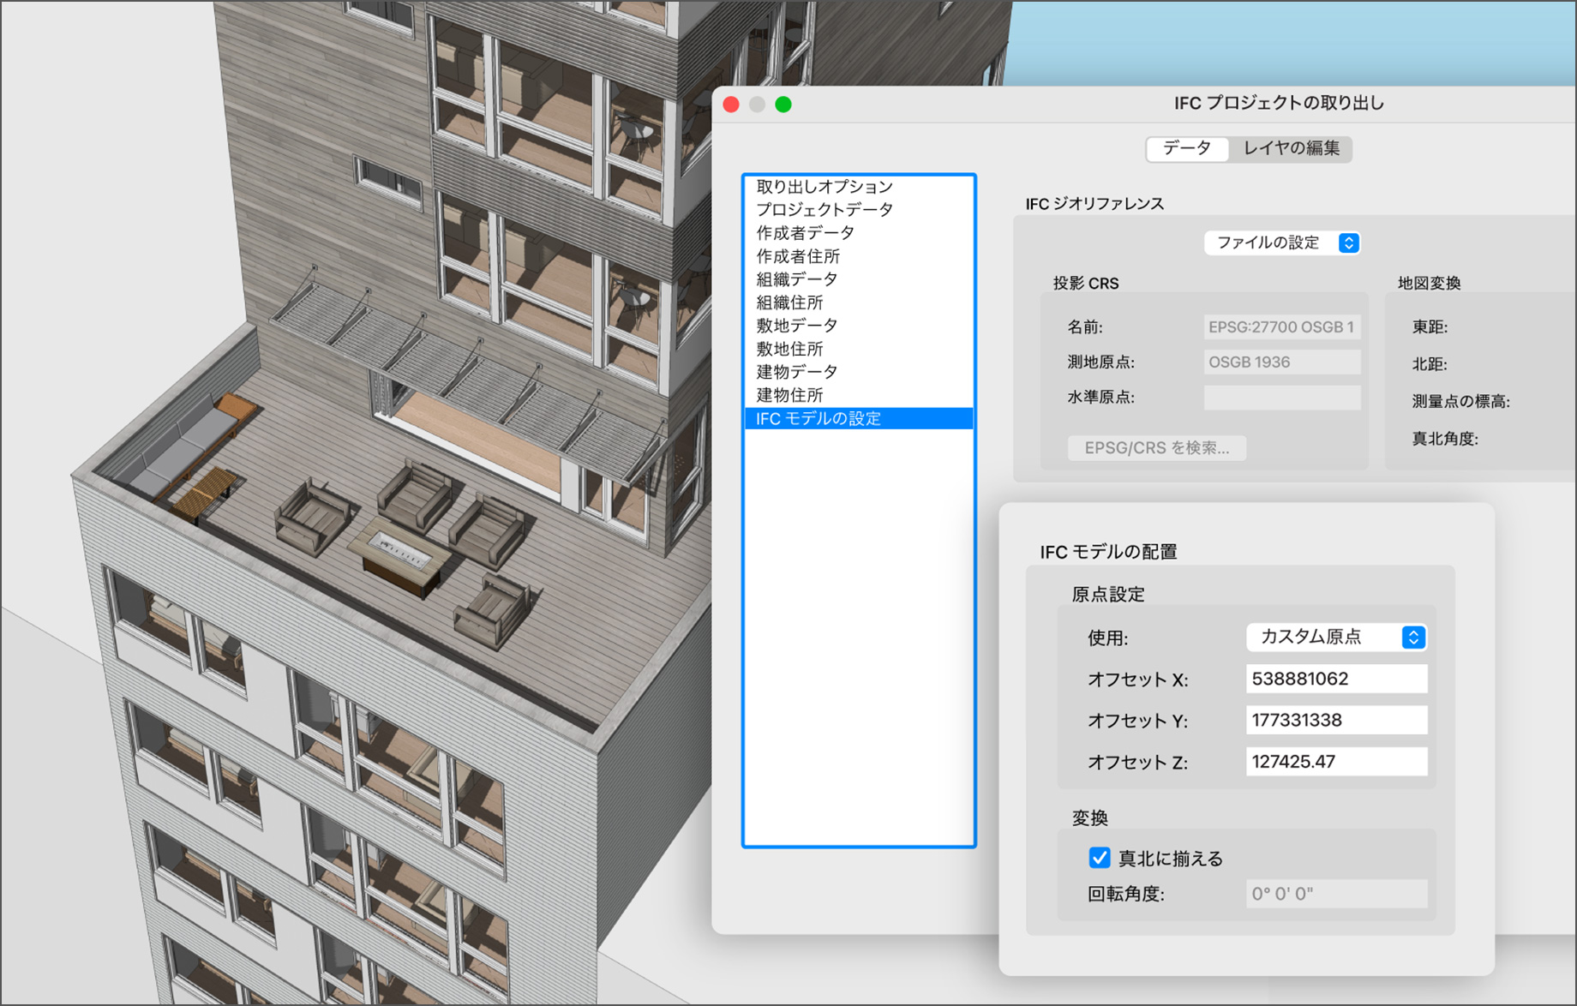Open the カスタム原点 origin dropdown
This screenshot has width=1577, height=1006.
pos(1336,637)
